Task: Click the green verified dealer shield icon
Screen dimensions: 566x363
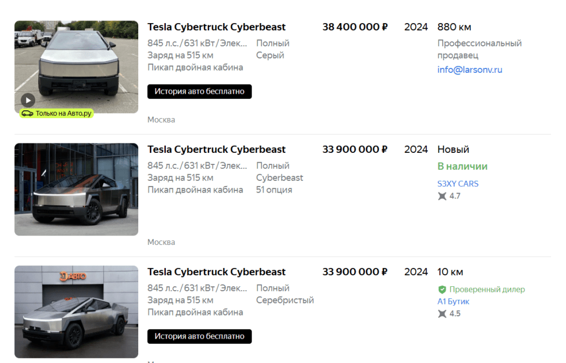Action: (x=442, y=290)
